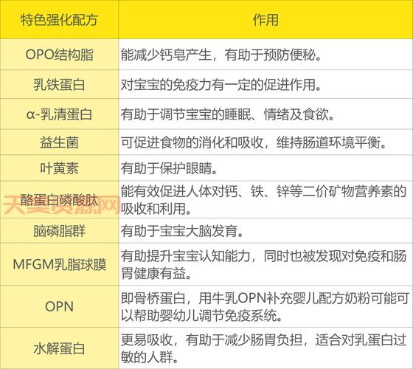
Task: Click text 有助提升宝宝认知能力
Action: coord(185,256)
